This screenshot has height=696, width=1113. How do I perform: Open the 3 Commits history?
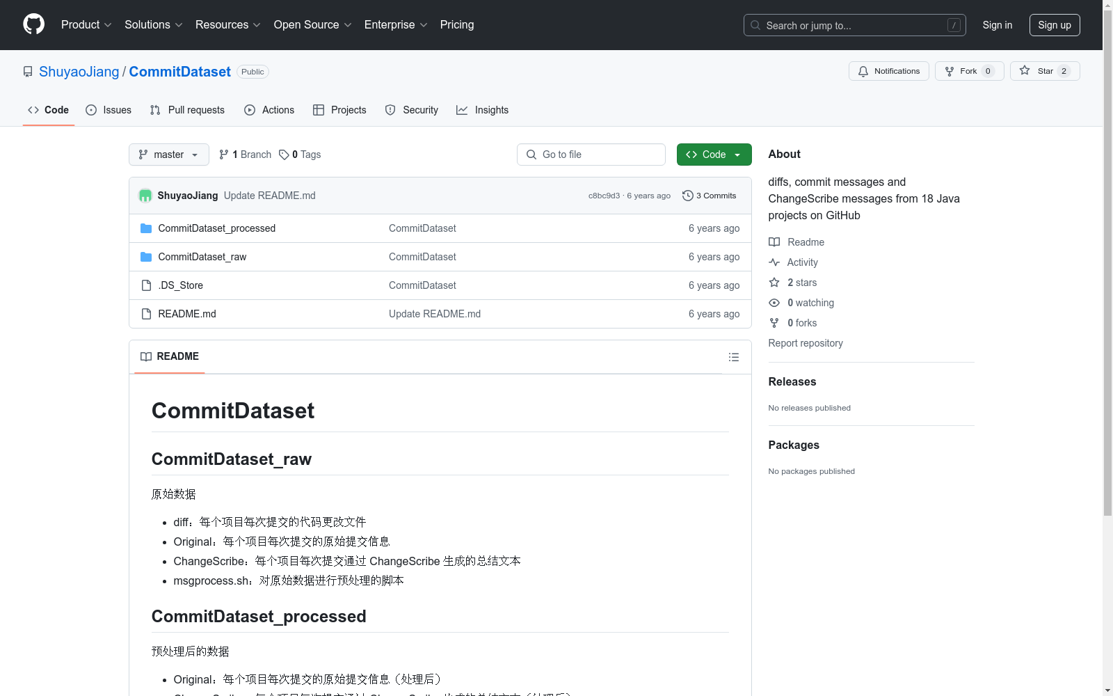pyautogui.click(x=710, y=196)
